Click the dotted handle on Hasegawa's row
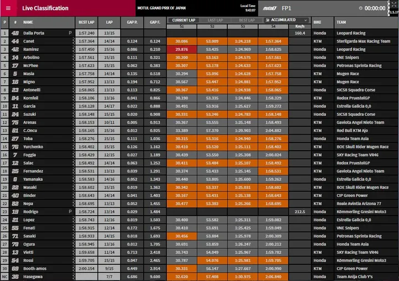This screenshot has width=399, height=281. 74,277
